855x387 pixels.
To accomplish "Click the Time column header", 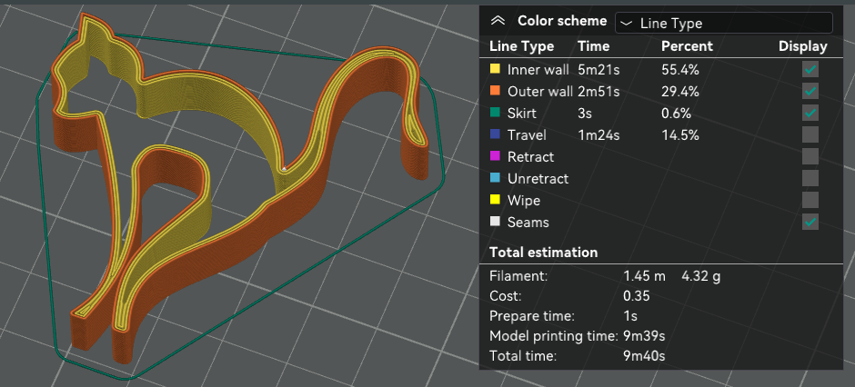I will 593,46.
